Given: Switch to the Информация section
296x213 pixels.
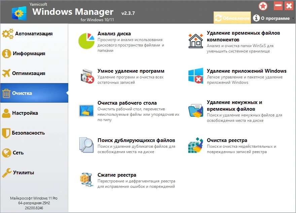Looking at the screenshot, I should coord(34,54).
